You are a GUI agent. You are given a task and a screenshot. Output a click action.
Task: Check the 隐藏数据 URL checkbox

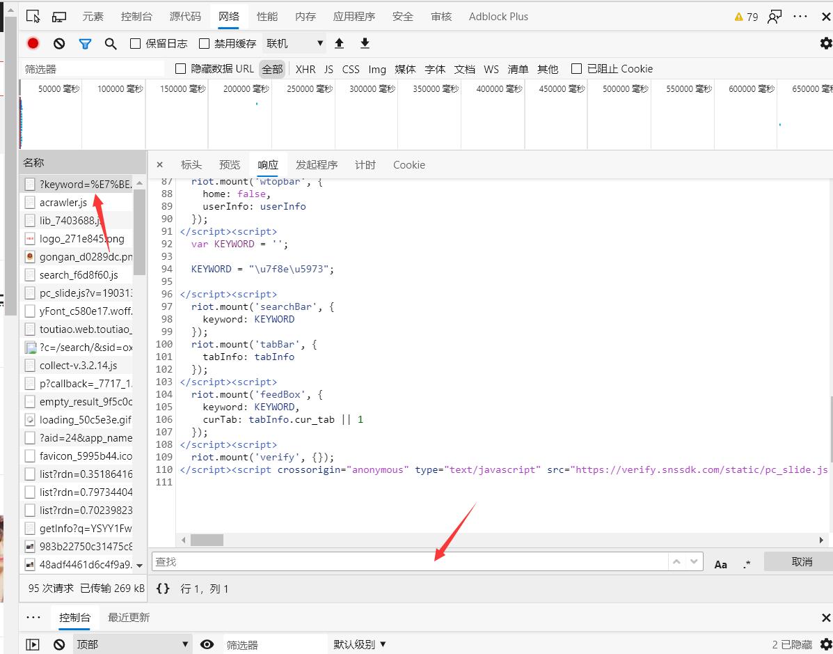pyautogui.click(x=181, y=68)
